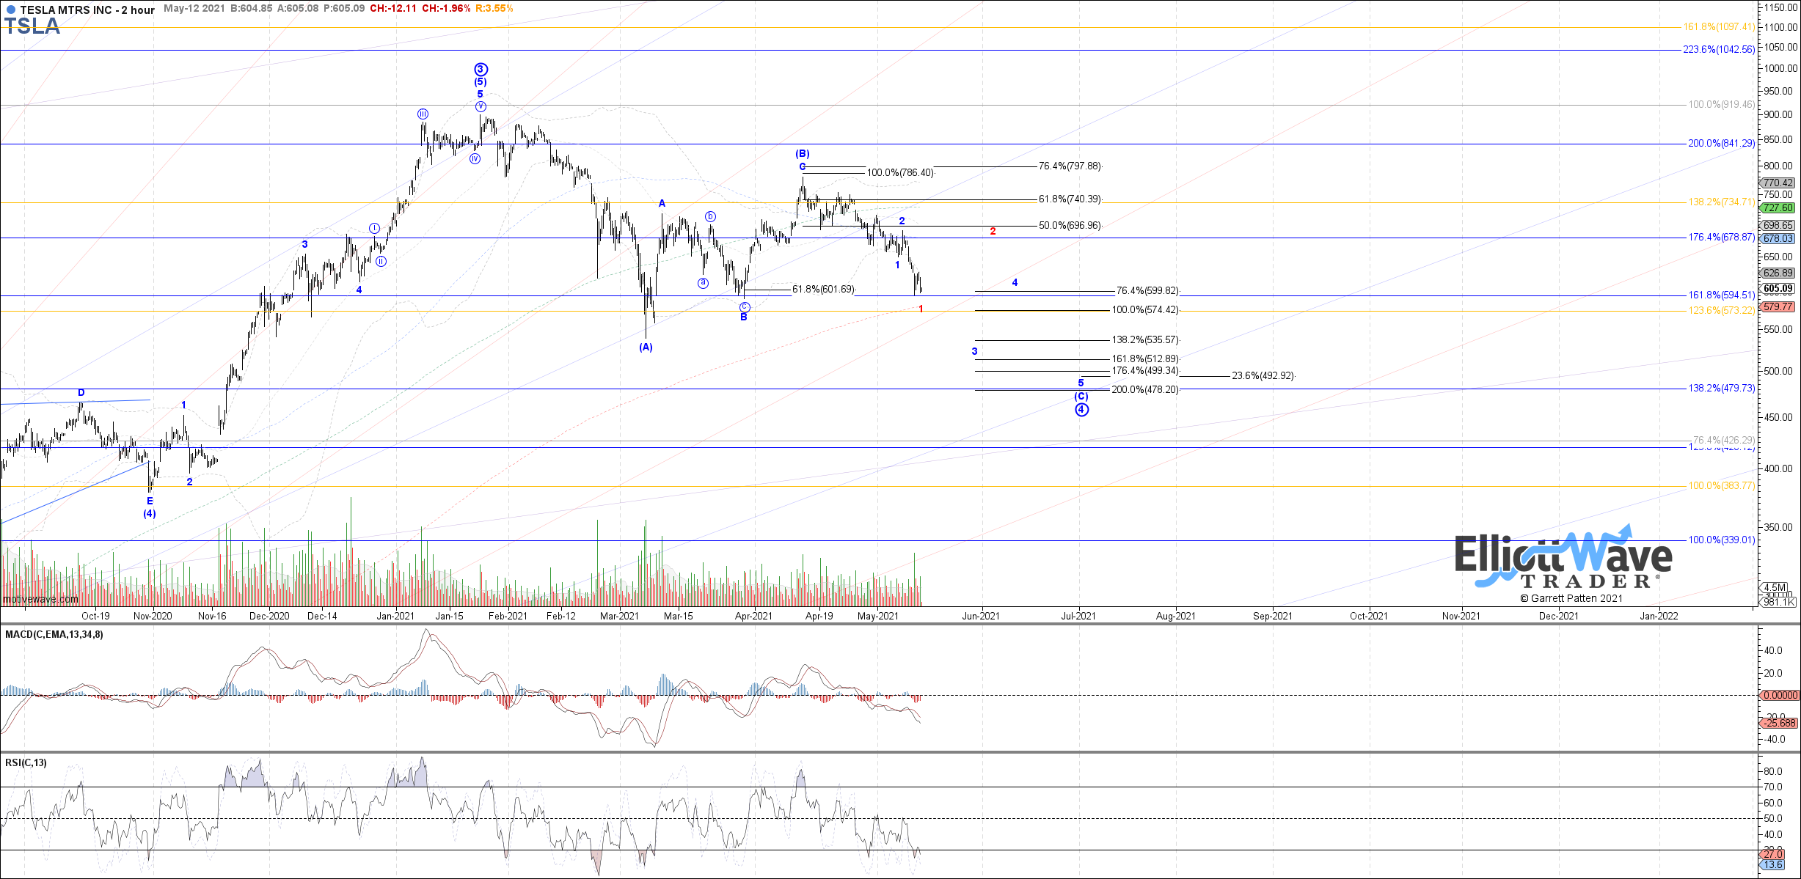Click the '100.0%(919.46)' Fibonacci label
This screenshot has width=1801, height=879.
tap(1722, 105)
